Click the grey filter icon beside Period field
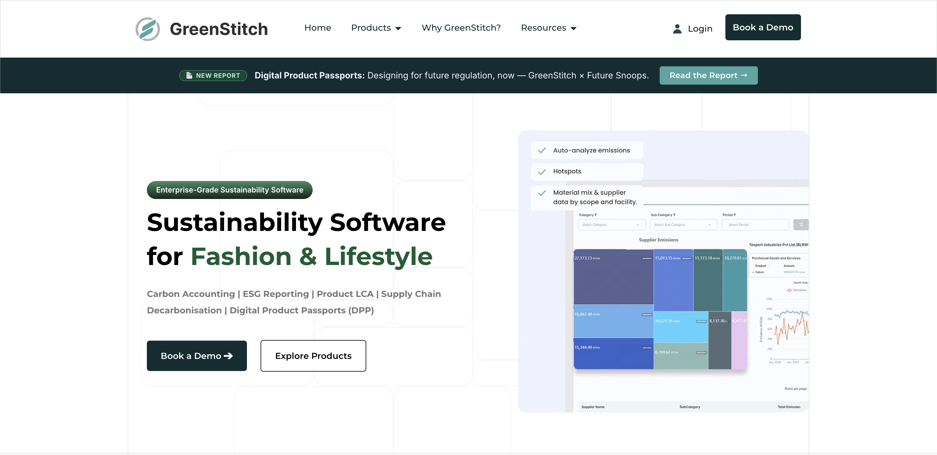Viewport: 937px width, 455px height. (801, 224)
